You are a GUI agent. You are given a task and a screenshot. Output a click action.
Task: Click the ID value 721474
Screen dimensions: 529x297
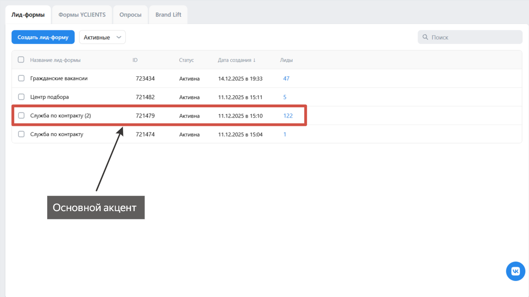(145, 134)
